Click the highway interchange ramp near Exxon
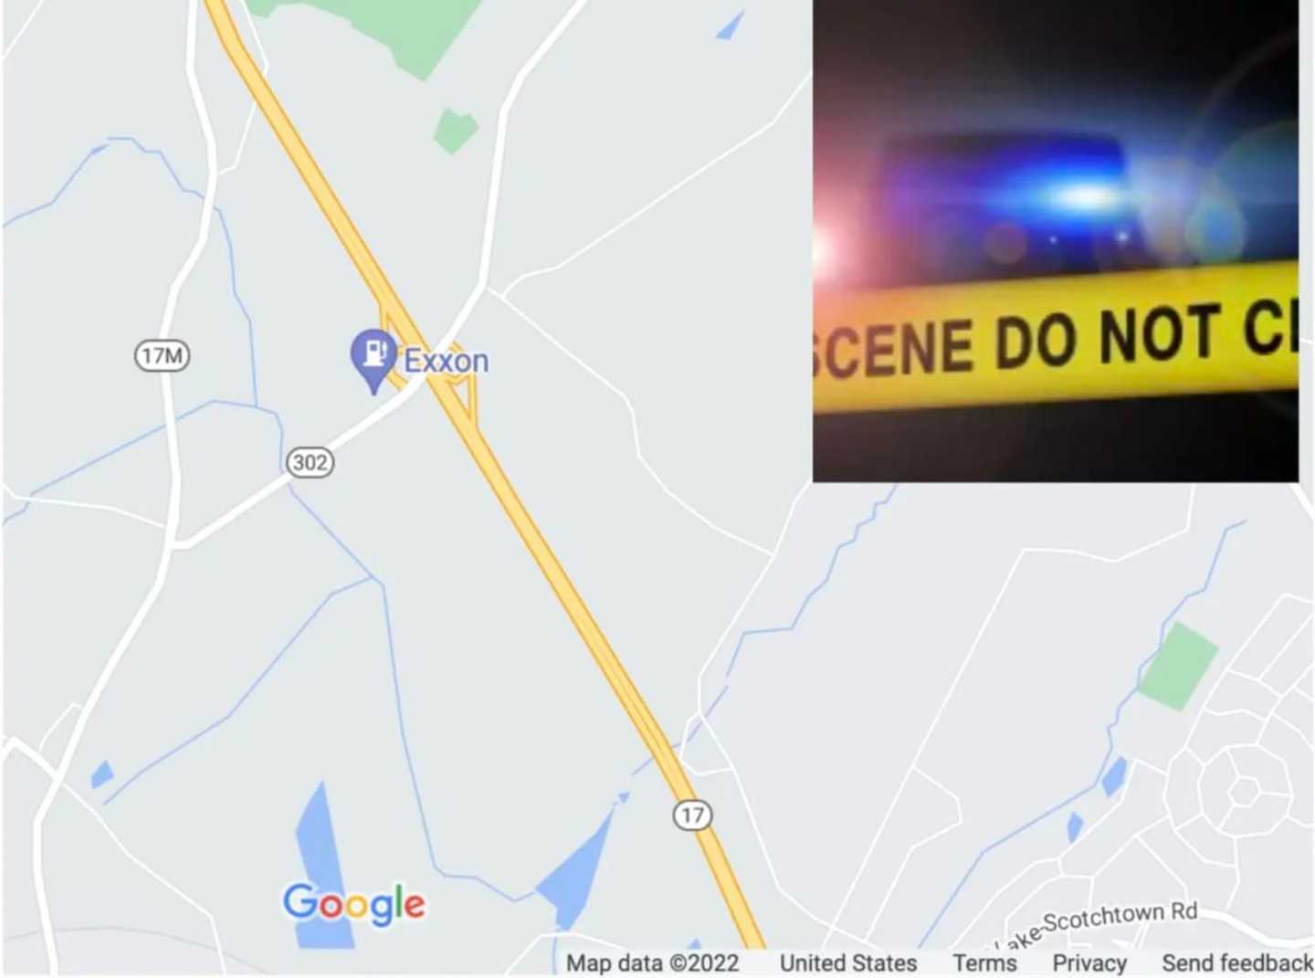1315x978 pixels. (427, 363)
